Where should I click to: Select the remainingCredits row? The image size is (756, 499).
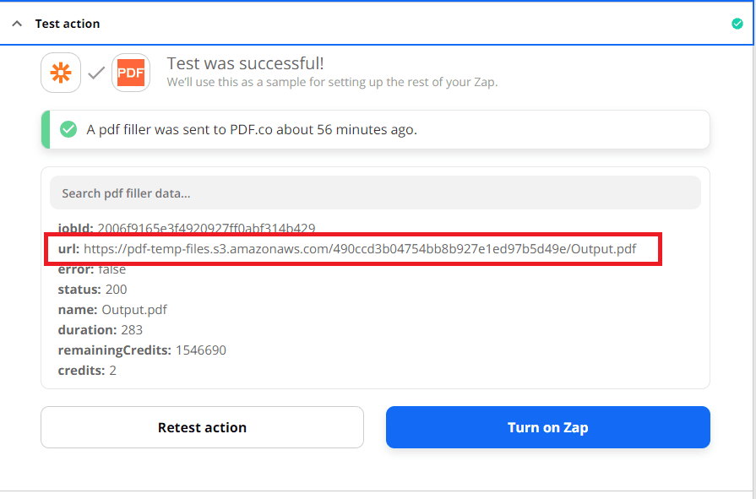142,350
